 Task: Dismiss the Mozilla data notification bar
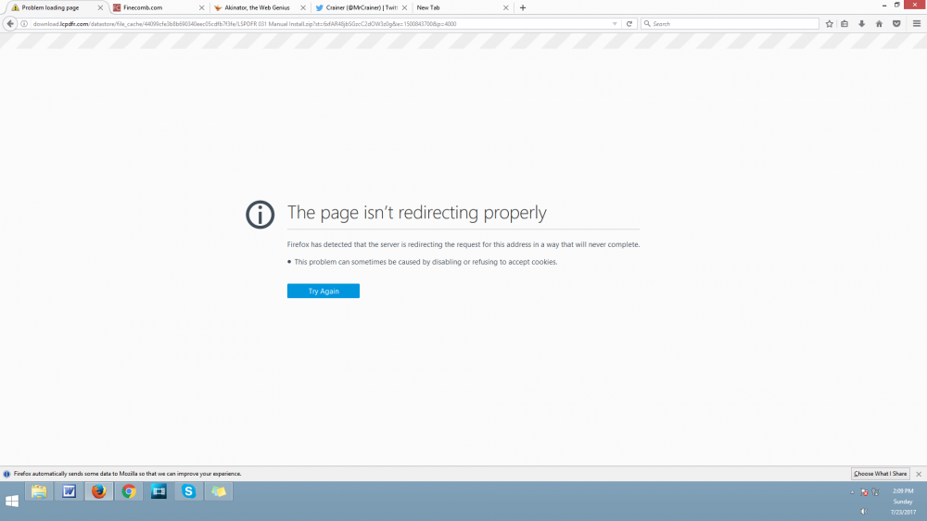[x=919, y=474]
